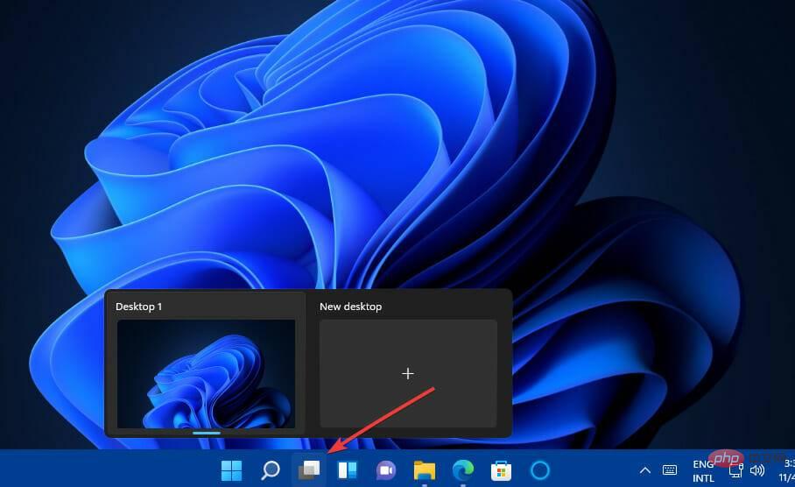Open the clock and date flyout
Screen dimensions: 795x487
pos(787,470)
